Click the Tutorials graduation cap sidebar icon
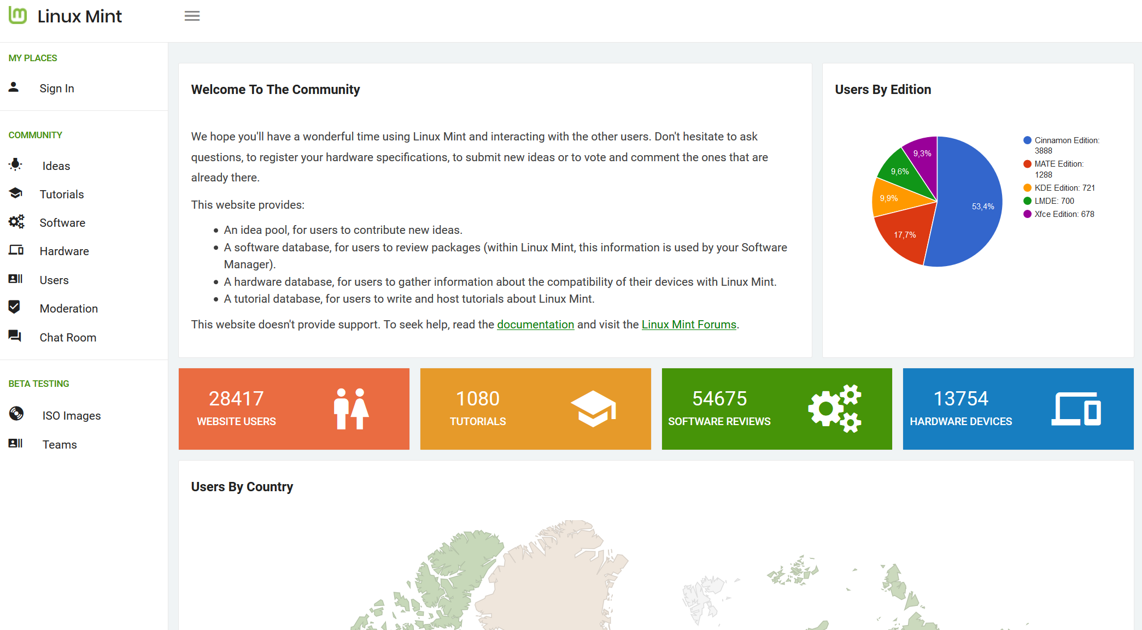 16,193
